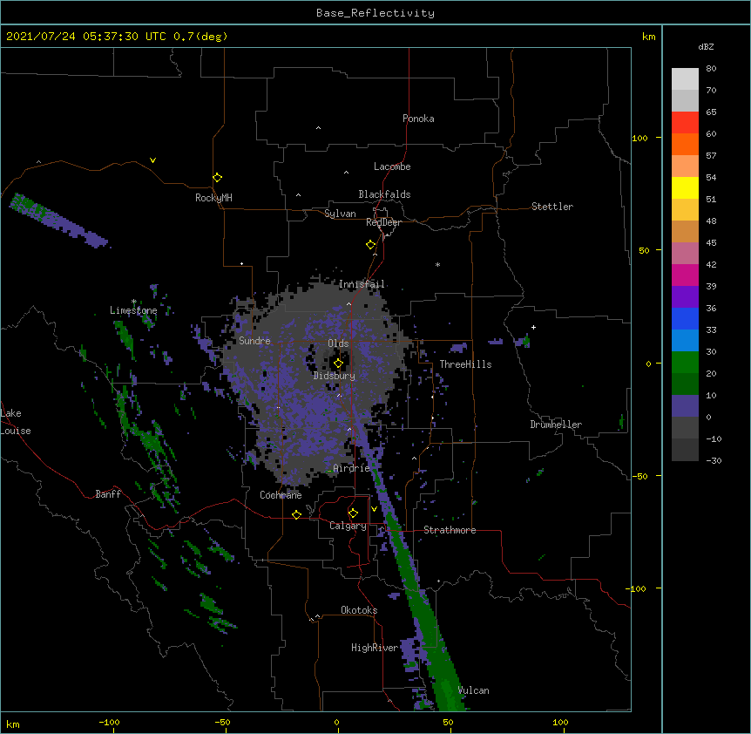Click the yellow diamond marker above RockyMH
The width and height of the screenshot is (751, 734).
point(217,178)
